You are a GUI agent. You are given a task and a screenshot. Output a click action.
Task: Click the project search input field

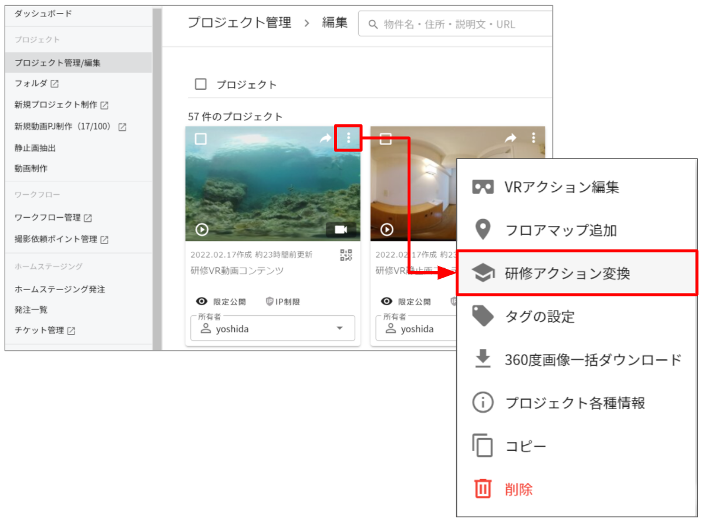point(455,24)
